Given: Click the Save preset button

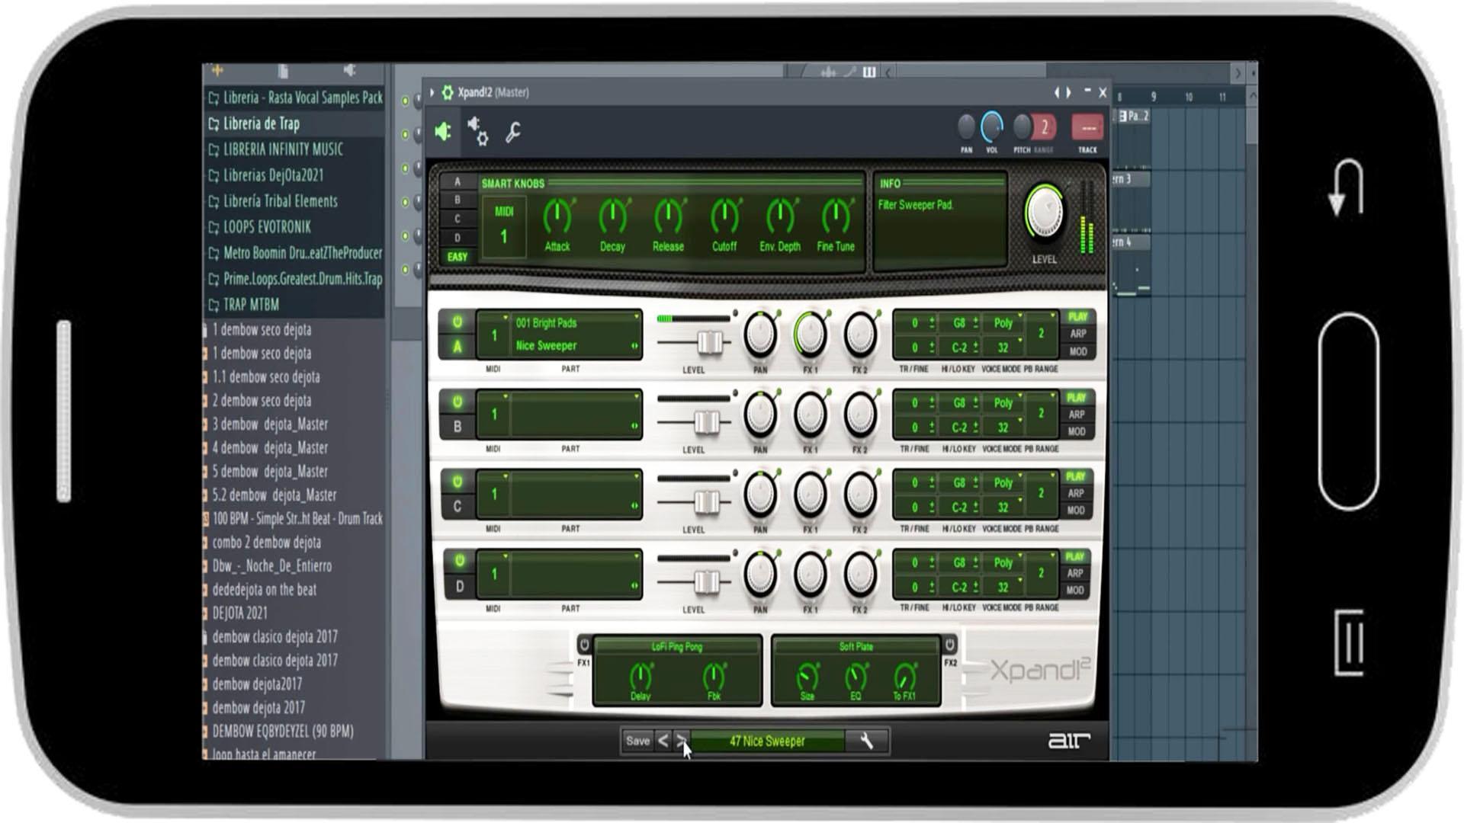Looking at the screenshot, I should pos(637,741).
